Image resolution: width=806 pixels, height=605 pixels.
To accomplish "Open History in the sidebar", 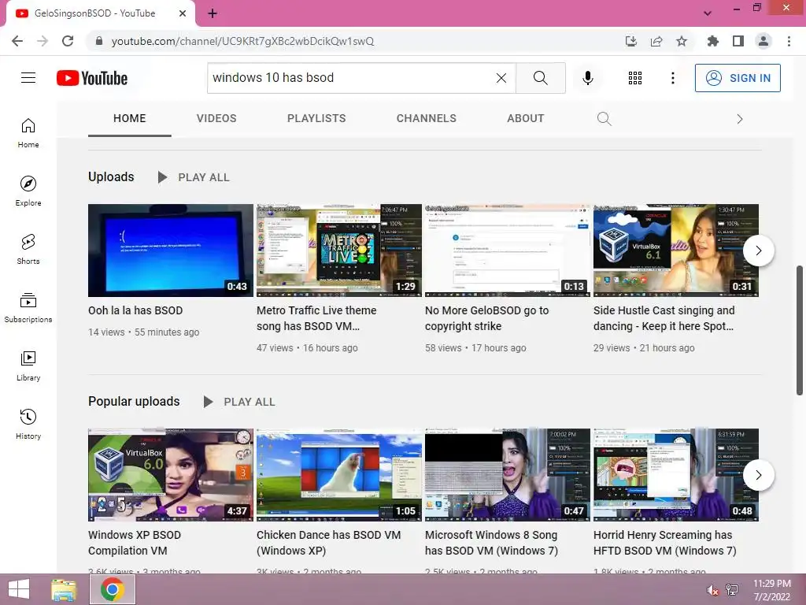I will click(x=28, y=424).
